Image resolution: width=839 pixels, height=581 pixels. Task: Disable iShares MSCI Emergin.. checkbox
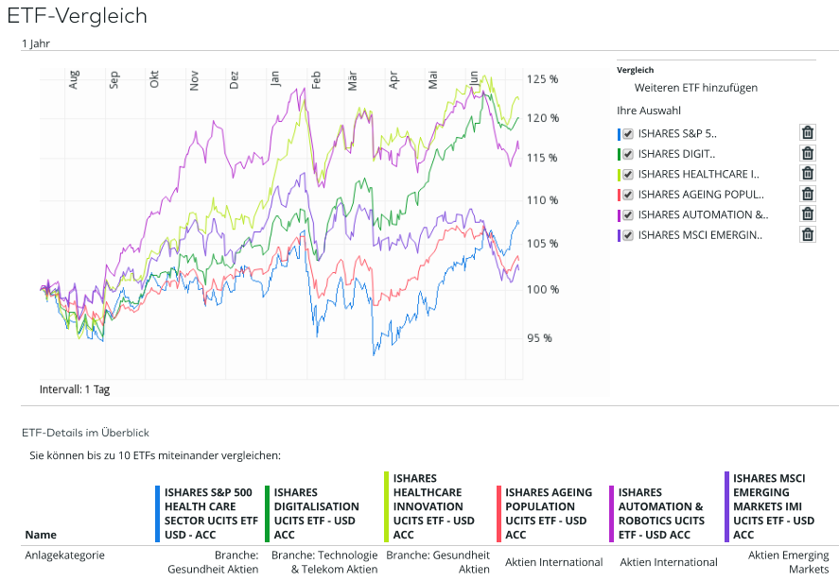pyautogui.click(x=628, y=235)
